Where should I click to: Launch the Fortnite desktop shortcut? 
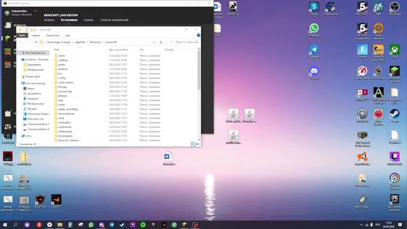click(x=362, y=51)
